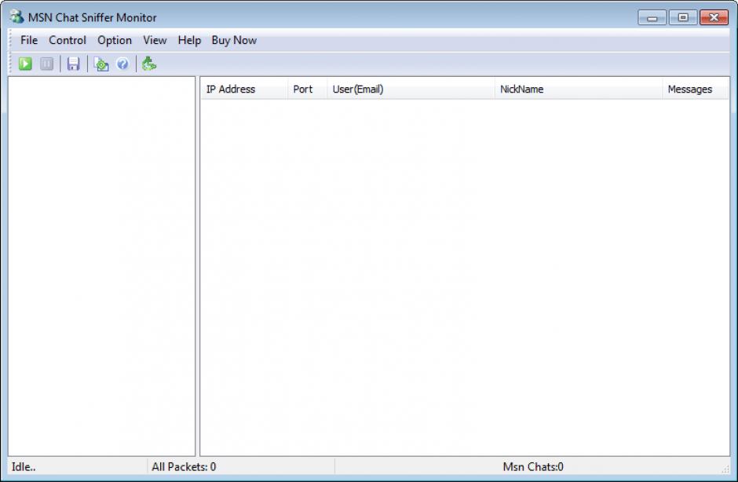The width and height of the screenshot is (738, 482).
Task: Minimize the MSN Chat Sniffer Monitor window
Action: pos(652,18)
